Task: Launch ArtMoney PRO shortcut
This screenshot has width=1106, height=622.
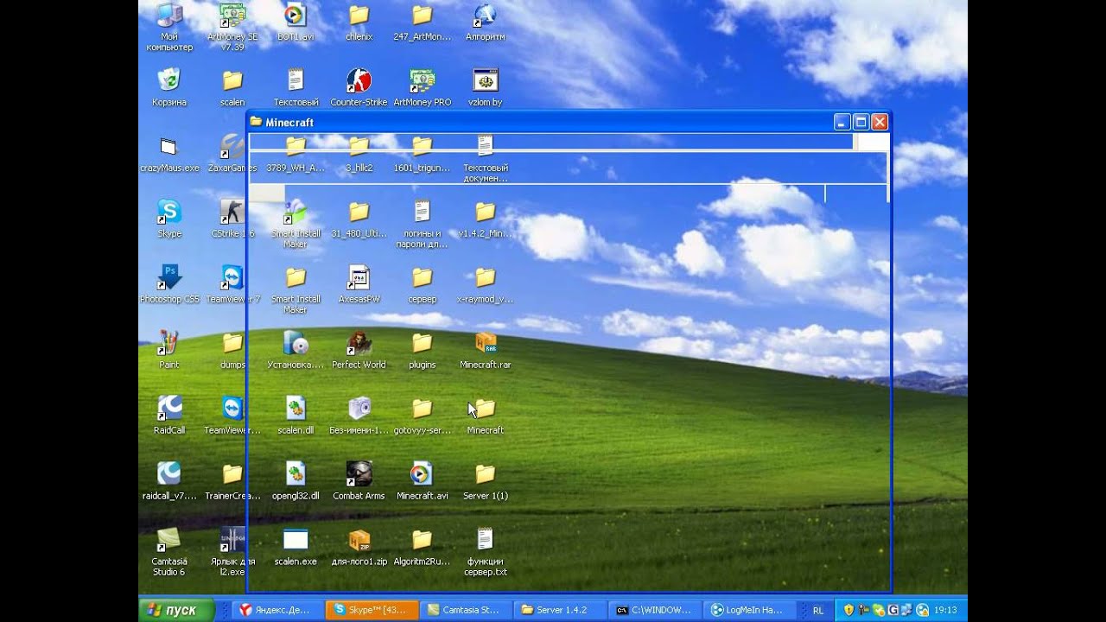Action: [423, 87]
